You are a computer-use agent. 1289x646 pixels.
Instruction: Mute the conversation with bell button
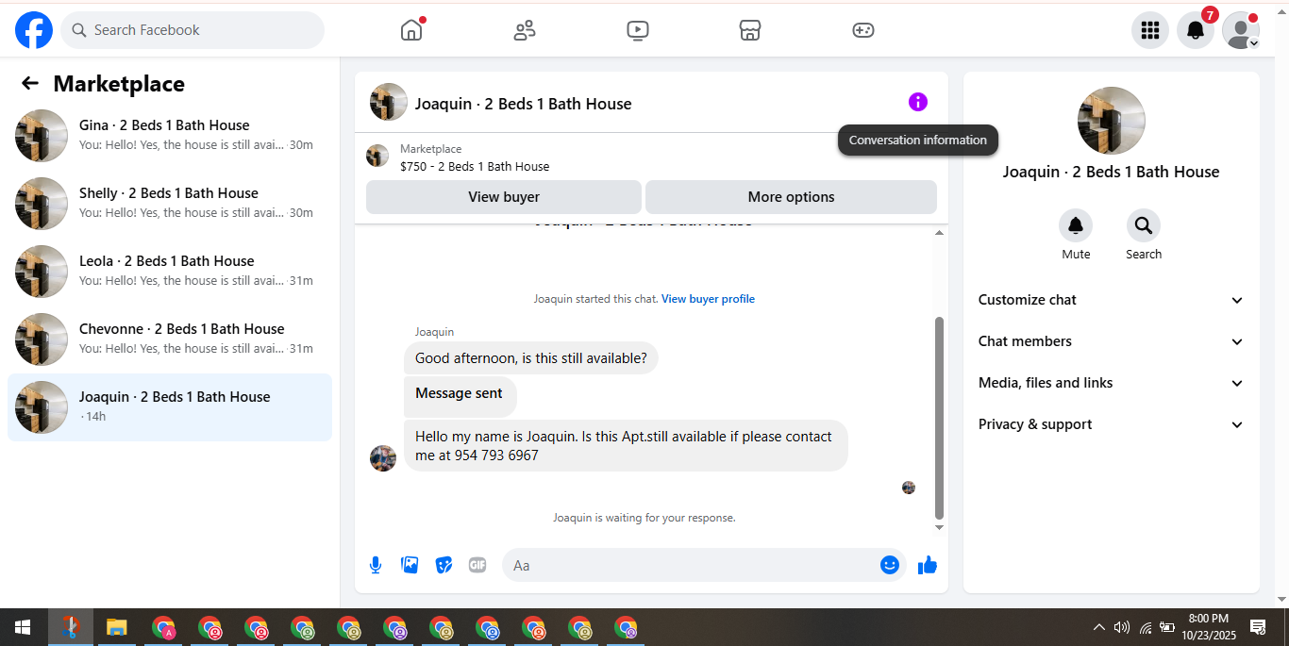point(1076,225)
